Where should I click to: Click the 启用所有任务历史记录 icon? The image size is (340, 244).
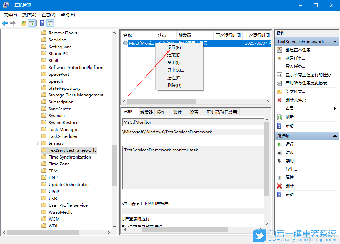[x=279, y=83]
